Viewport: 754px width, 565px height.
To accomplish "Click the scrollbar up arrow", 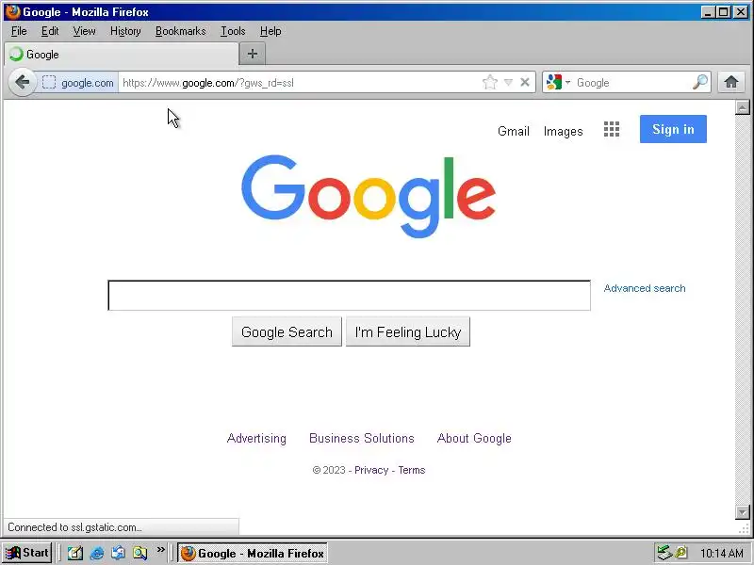I will pos(743,107).
